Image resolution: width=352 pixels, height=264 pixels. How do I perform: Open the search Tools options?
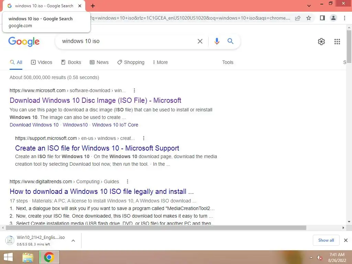228,62
